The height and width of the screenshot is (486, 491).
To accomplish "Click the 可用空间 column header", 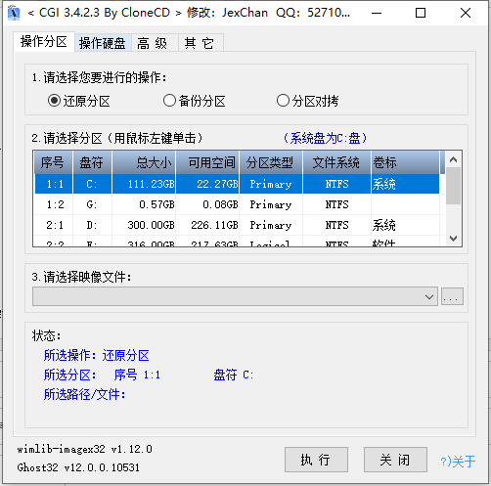I will click(207, 162).
